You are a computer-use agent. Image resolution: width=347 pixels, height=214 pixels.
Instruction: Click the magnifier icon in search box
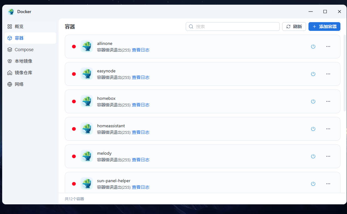pyautogui.click(x=191, y=27)
